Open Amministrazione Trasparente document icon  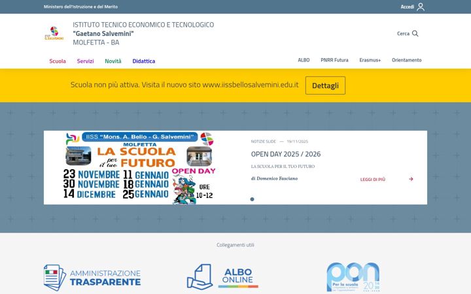point(55,278)
